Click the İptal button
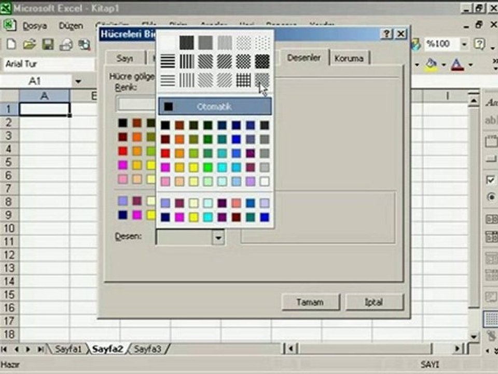 374,302
